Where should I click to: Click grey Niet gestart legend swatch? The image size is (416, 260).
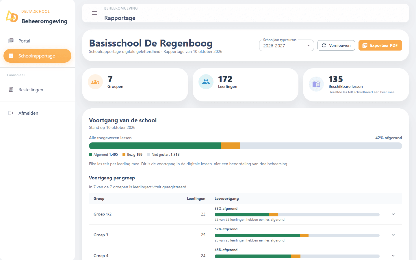pyautogui.click(x=148, y=155)
